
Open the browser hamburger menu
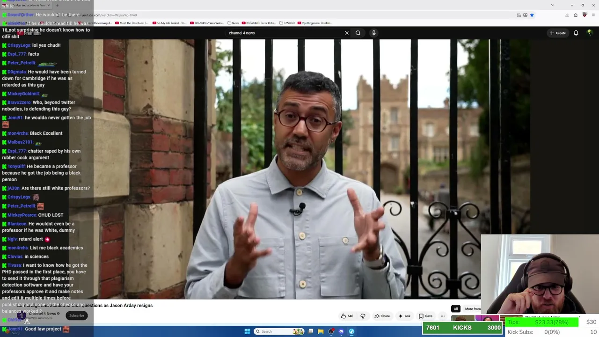click(593, 15)
